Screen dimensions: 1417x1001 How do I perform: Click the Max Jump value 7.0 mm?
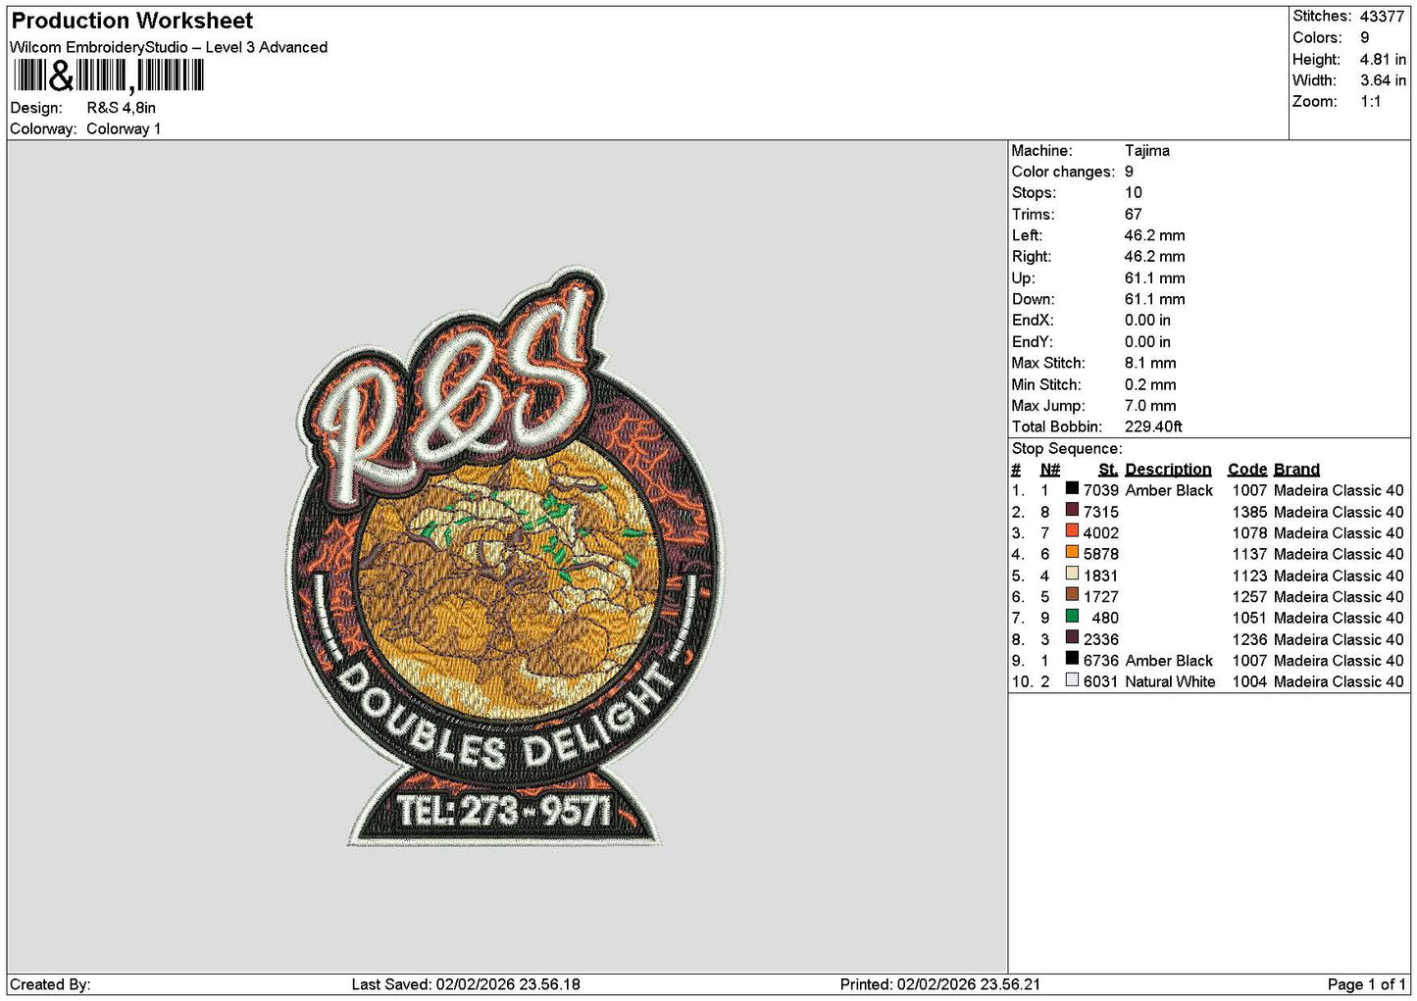coord(1149,406)
